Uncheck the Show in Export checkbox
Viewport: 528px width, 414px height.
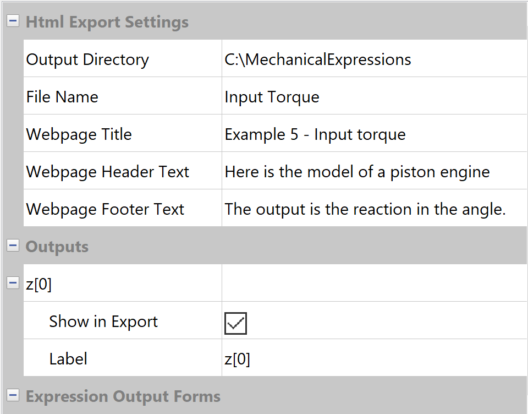235,323
